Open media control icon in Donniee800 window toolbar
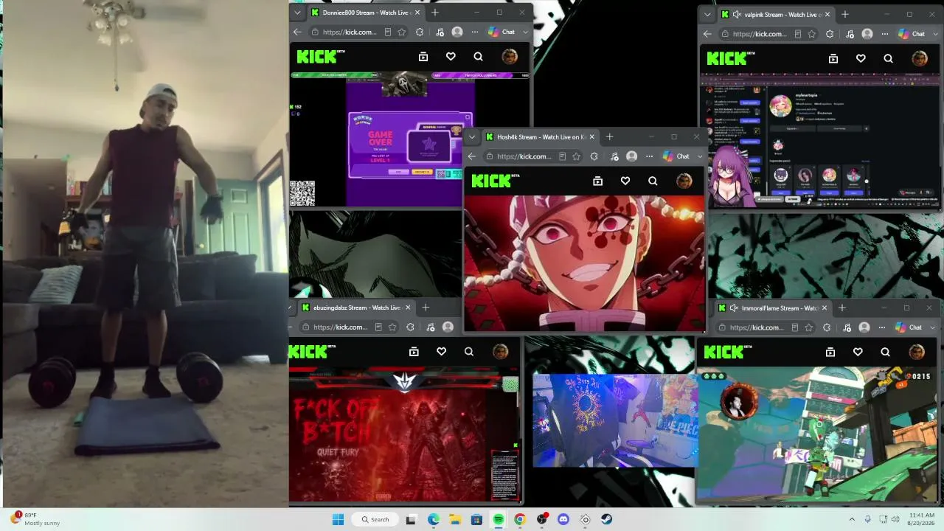This screenshot has height=531, width=944. [x=440, y=32]
